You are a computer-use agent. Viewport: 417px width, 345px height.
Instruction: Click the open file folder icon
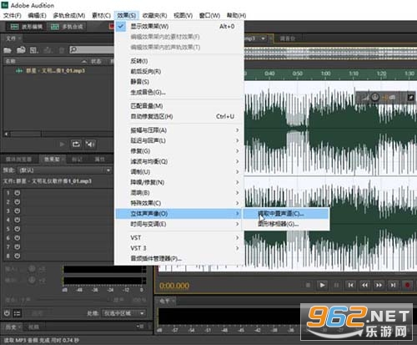(8, 50)
